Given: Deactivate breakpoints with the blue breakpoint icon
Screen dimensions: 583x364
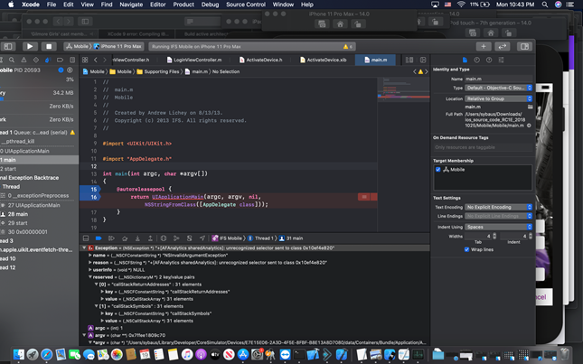Looking at the screenshot, I should 99,238.
